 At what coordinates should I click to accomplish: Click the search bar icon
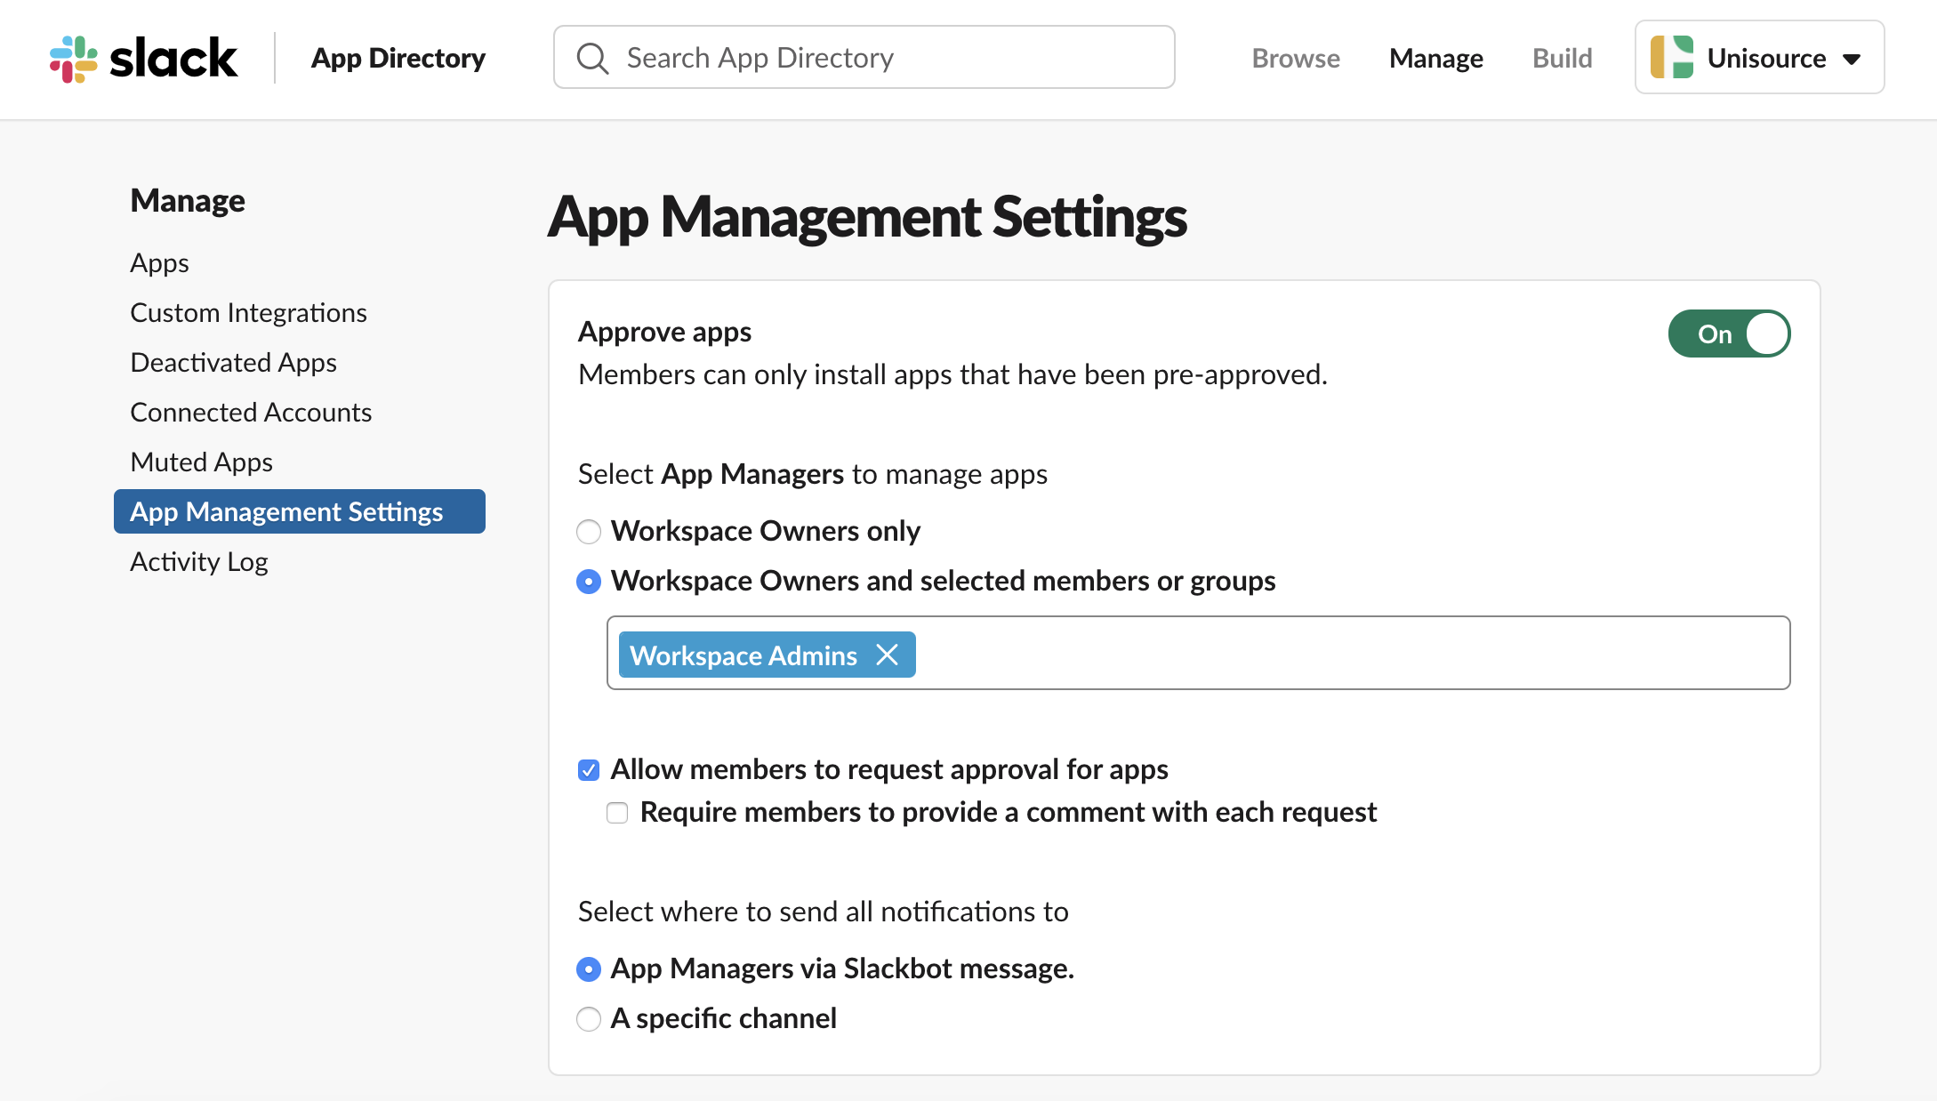(x=596, y=57)
